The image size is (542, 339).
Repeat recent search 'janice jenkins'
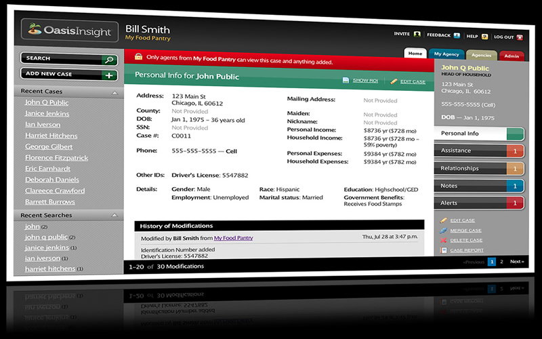pos(47,247)
